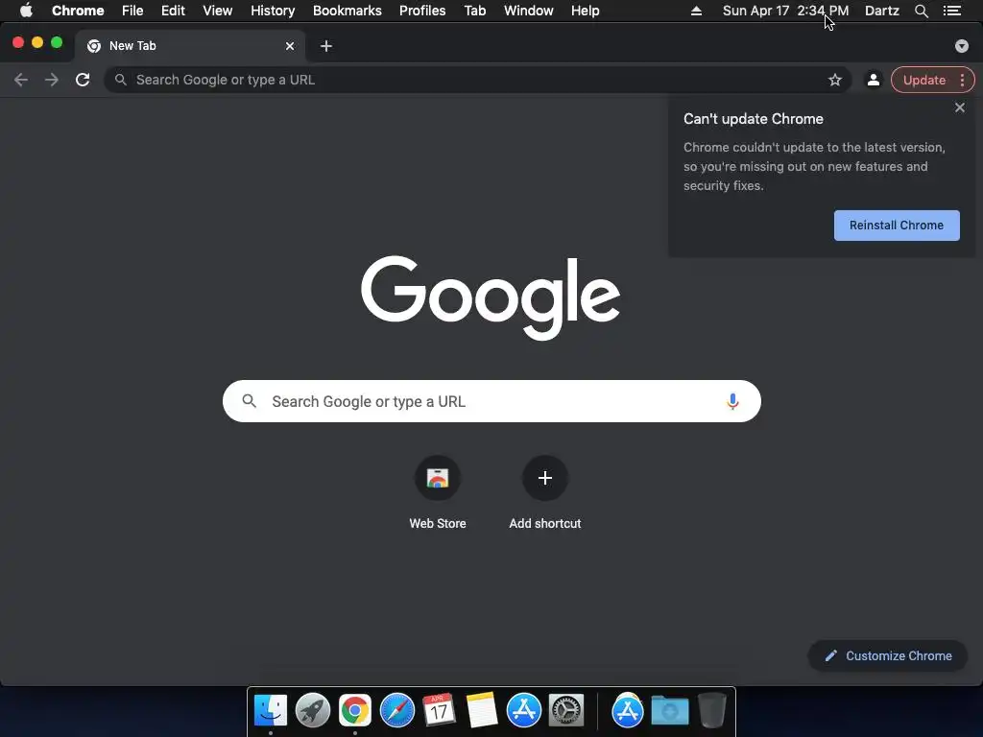Click the magnifier icon in Google search box
This screenshot has width=983, height=737.
click(x=249, y=401)
